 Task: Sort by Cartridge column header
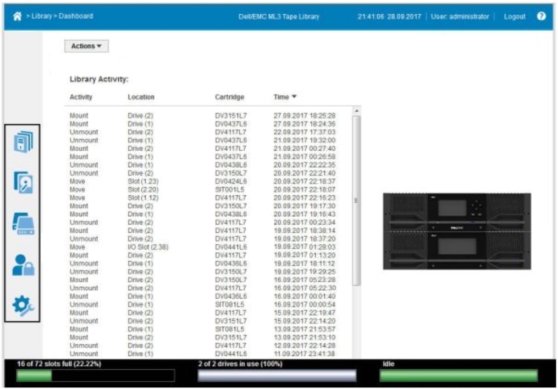click(x=230, y=97)
